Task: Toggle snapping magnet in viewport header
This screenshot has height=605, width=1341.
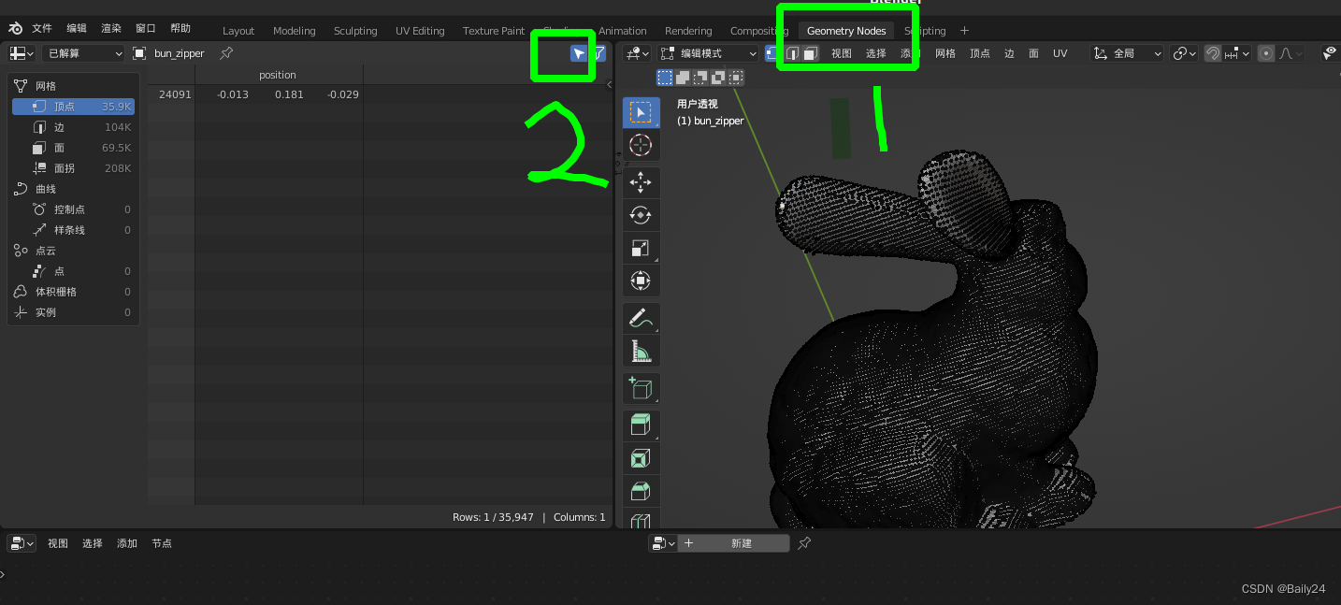Action: click(x=1213, y=53)
